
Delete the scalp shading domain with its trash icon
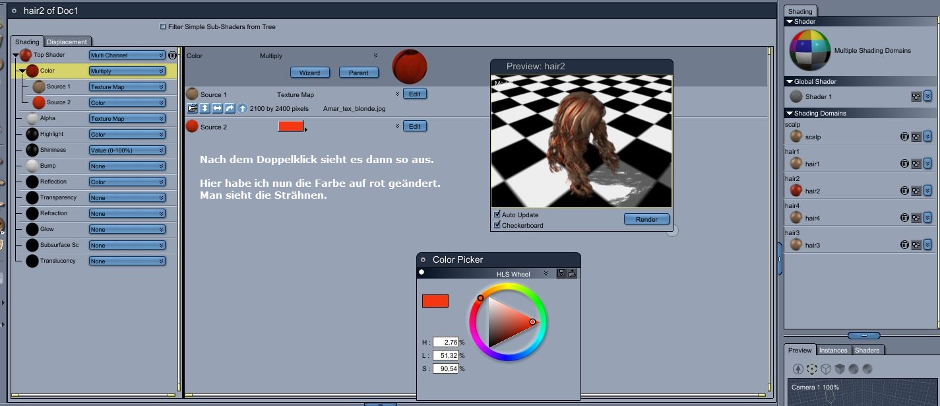pyautogui.click(x=904, y=137)
